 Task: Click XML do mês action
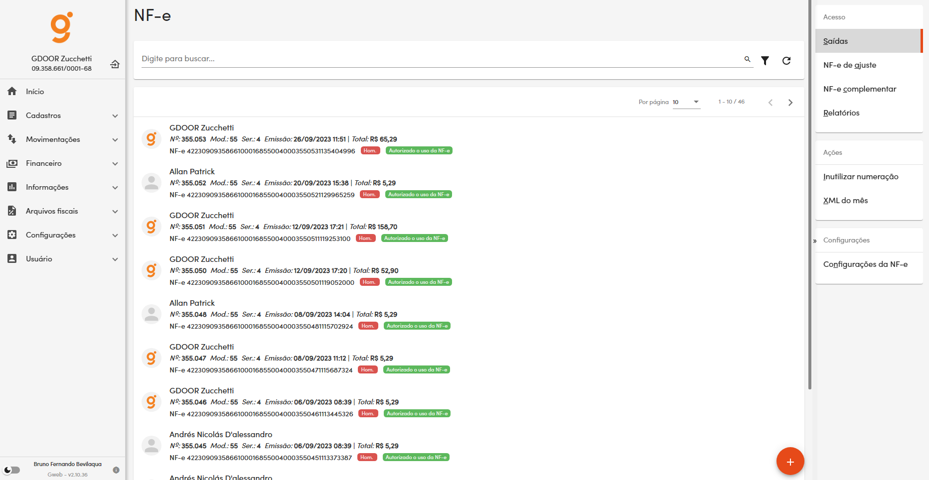(869, 200)
